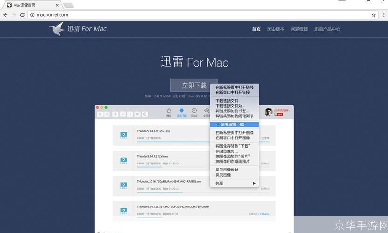Click the file icon beside Thunder9.14.12.12xl.exe

click(123, 160)
